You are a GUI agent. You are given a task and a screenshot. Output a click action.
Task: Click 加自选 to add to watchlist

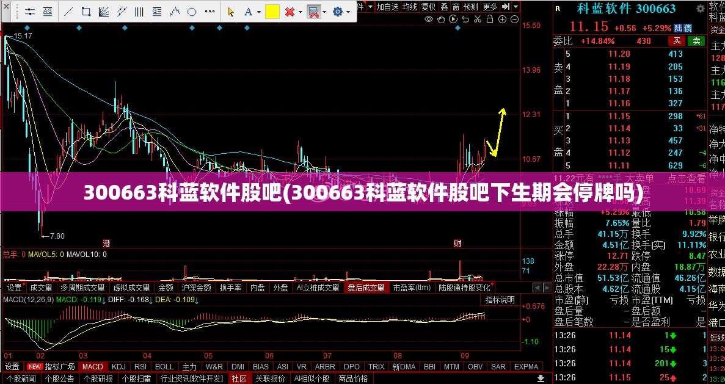point(387,7)
